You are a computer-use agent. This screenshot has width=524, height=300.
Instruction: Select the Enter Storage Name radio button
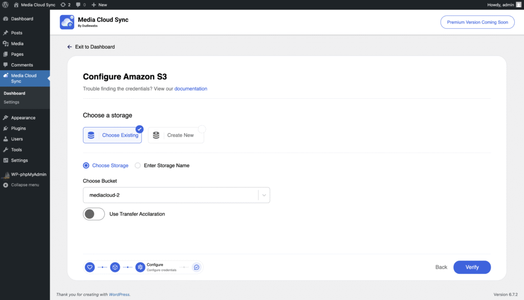pyautogui.click(x=138, y=165)
